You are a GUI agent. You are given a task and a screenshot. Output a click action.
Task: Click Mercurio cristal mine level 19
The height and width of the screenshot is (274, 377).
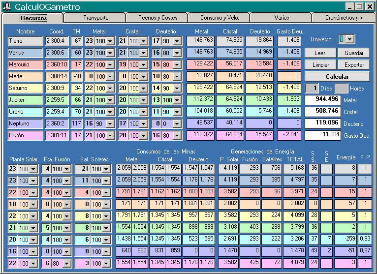123,64
